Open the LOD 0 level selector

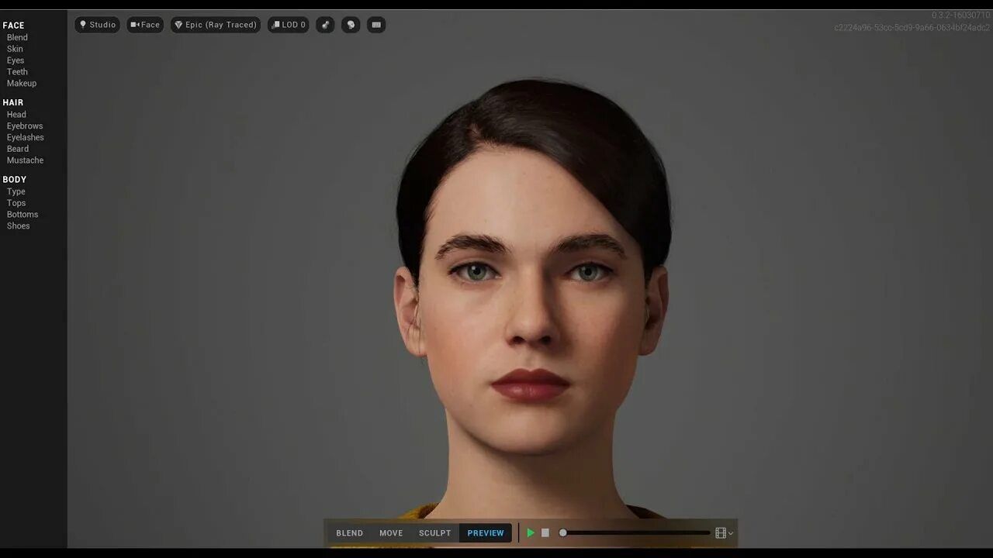coord(289,25)
